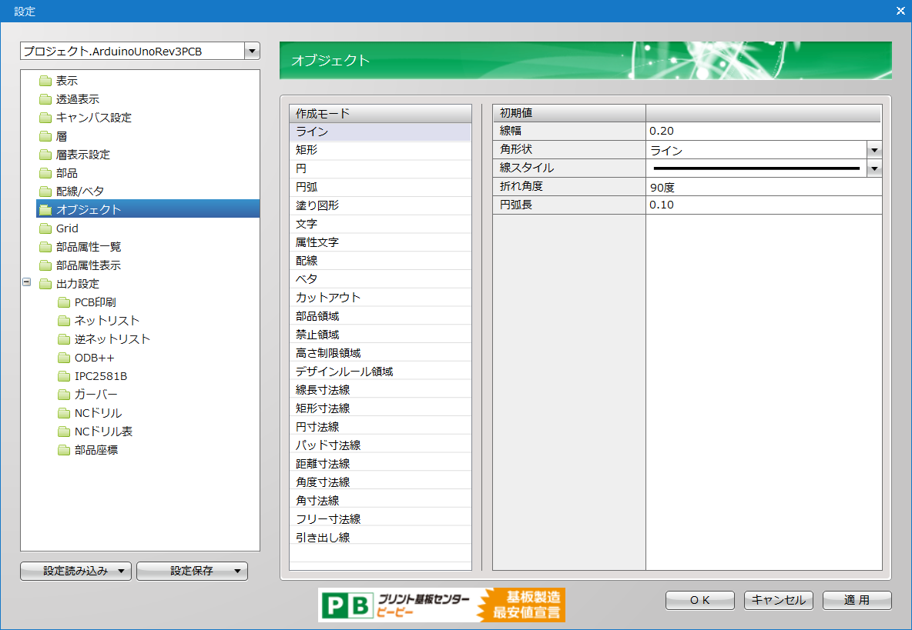Click the 表示 folder icon
The height and width of the screenshot is (630, 912).
tap(45, 81)
